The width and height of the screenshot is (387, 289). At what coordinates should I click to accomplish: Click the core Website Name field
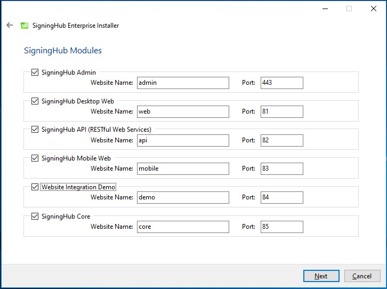[x=183, y=227]
